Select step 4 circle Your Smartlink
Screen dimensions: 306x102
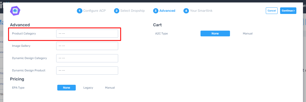tap(186, 11)
